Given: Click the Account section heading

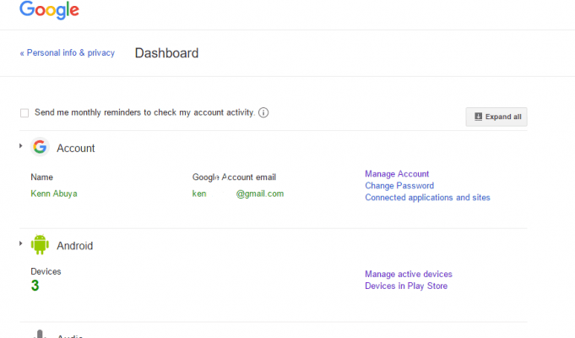Looking at the screenshot, I should click(75, 148).
